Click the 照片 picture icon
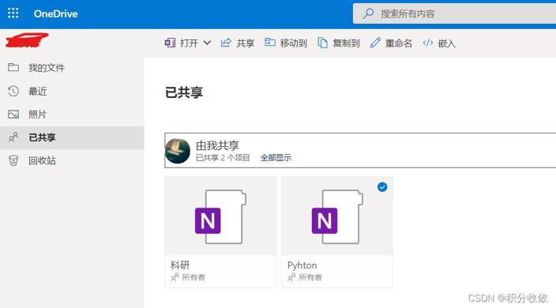 (x=13, y=115)
